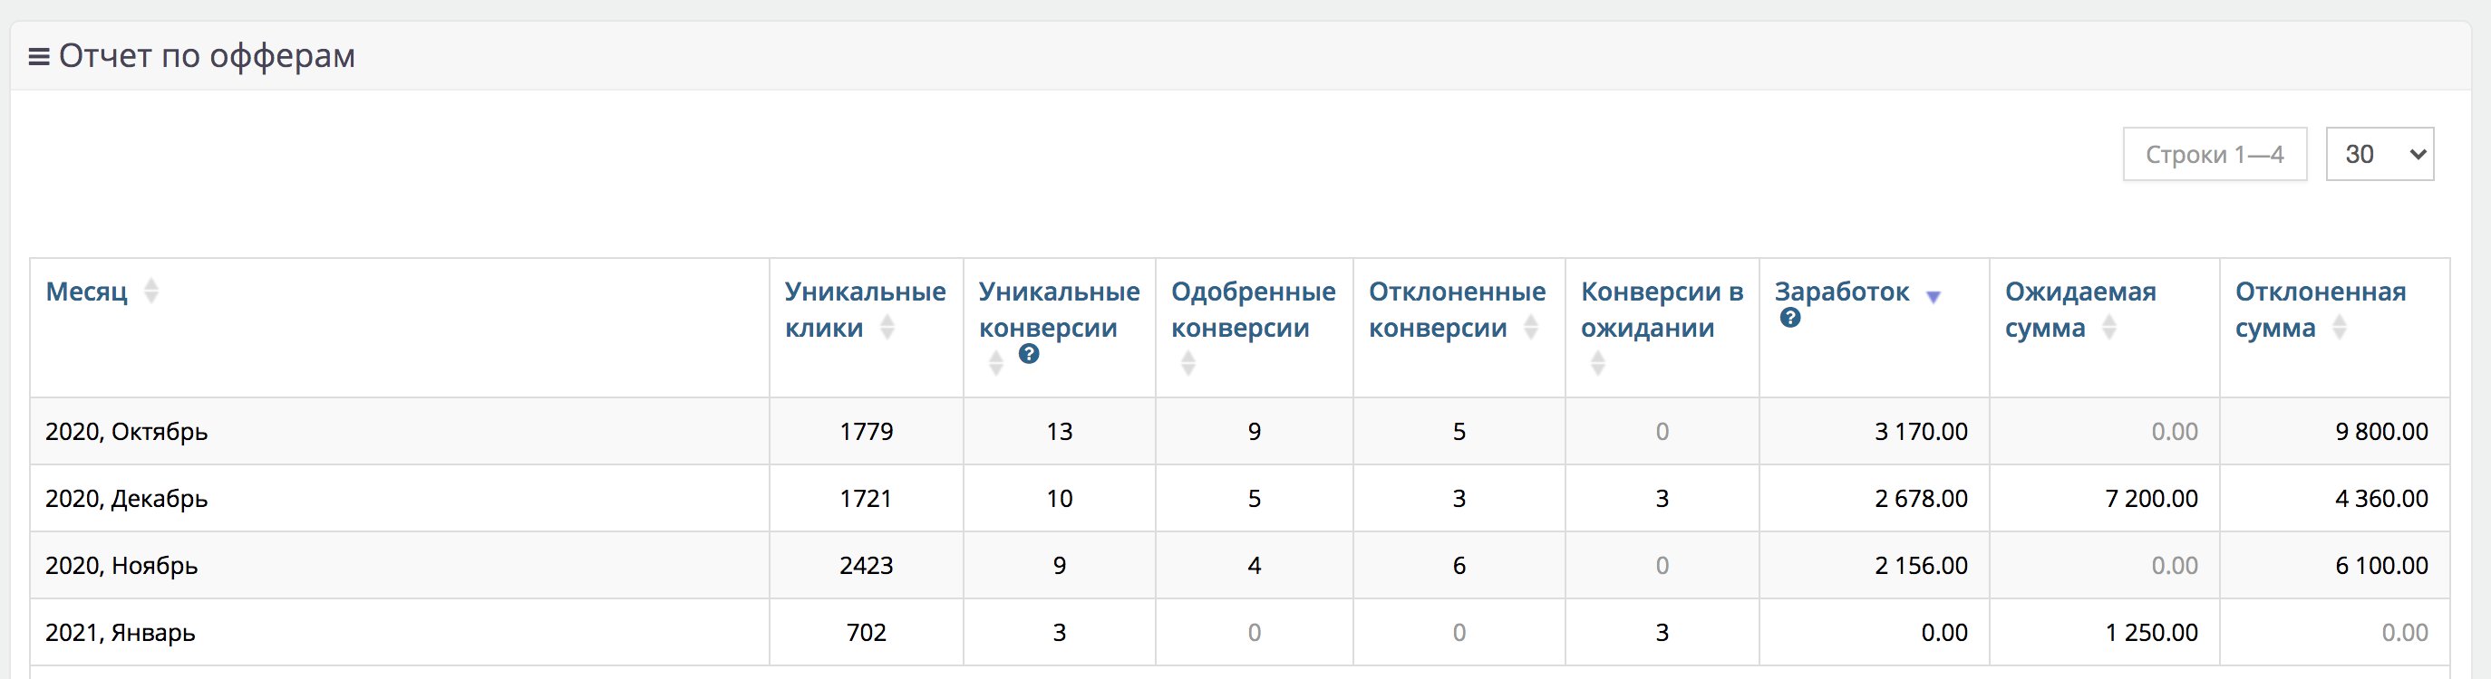This screenshot has width=2491, height=679.
Task: Open help tooltip for Уникальные конверсии
Action: pyautogui.click(x=1029, y=355)
